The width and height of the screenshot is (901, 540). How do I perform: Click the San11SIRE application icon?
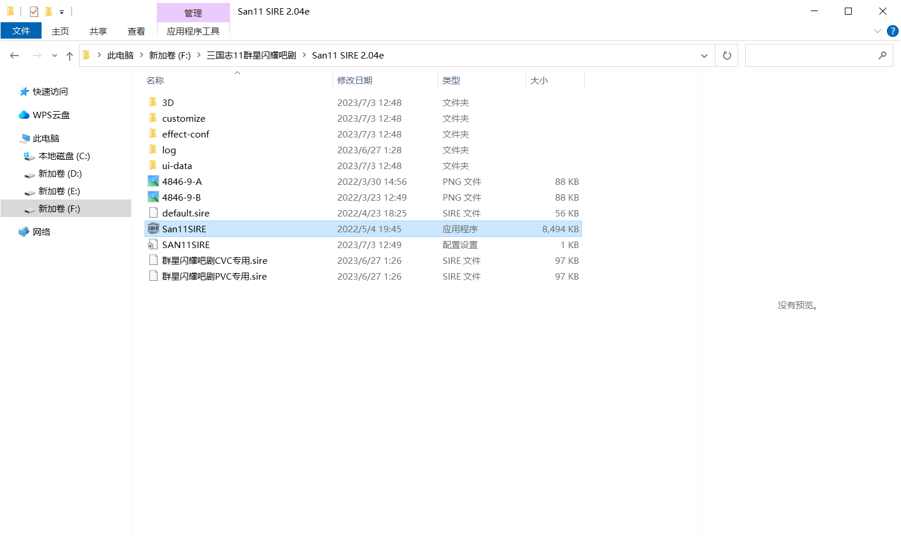pos(153,229)
